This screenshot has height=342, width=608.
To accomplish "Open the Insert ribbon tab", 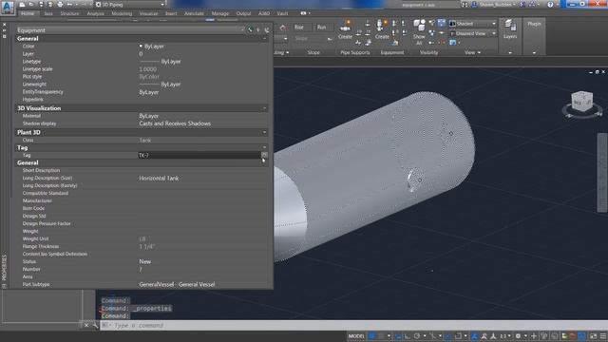I will coord(171,13).
